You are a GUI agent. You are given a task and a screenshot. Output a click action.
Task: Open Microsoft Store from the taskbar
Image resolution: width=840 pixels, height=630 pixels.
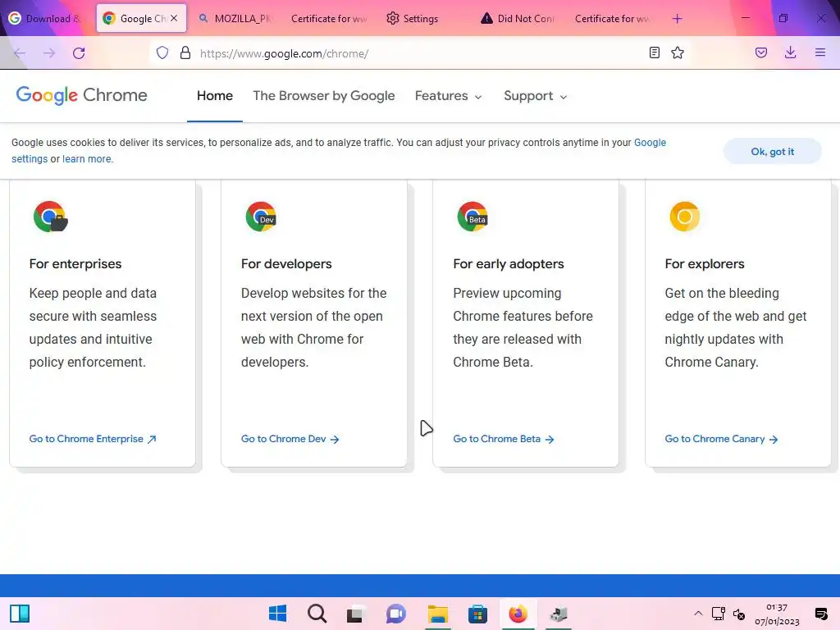[477, 614]
